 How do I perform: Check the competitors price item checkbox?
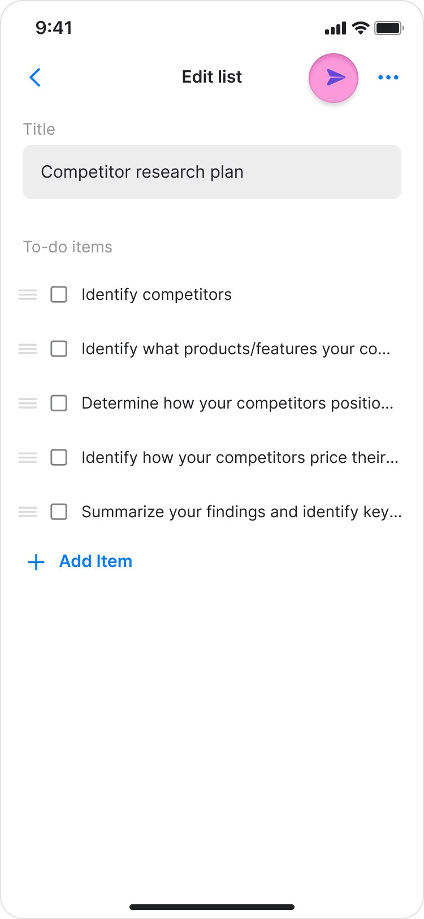[x=59, y=457]
